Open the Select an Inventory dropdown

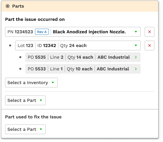click(31, 83)
